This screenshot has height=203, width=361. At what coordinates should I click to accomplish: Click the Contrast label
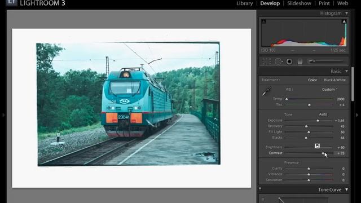click(276, 153)
